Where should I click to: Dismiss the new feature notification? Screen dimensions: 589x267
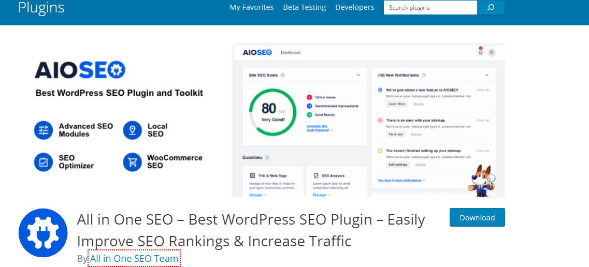pos(418,104)
